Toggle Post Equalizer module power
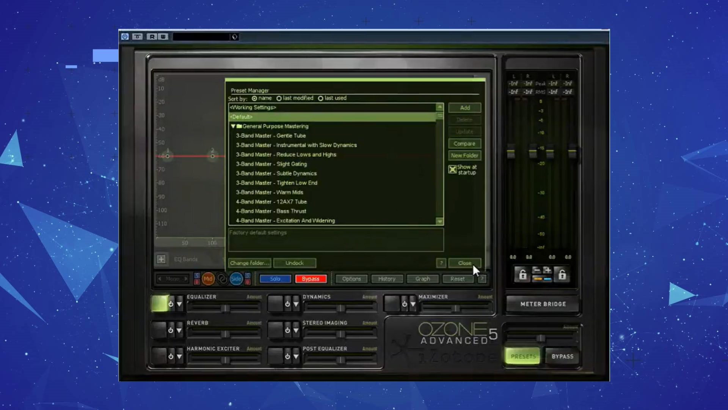 (287, 356)
